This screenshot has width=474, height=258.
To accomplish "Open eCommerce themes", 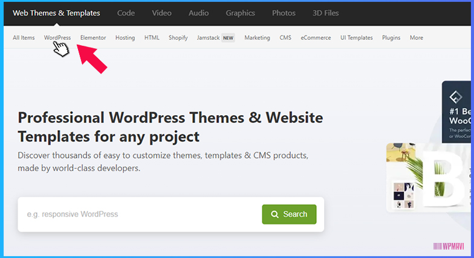I will pyautogui.click(x=316, y=37).
